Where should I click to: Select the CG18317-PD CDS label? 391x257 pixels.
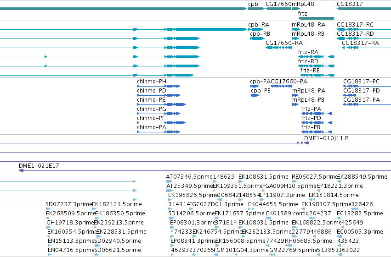(362, 91)
